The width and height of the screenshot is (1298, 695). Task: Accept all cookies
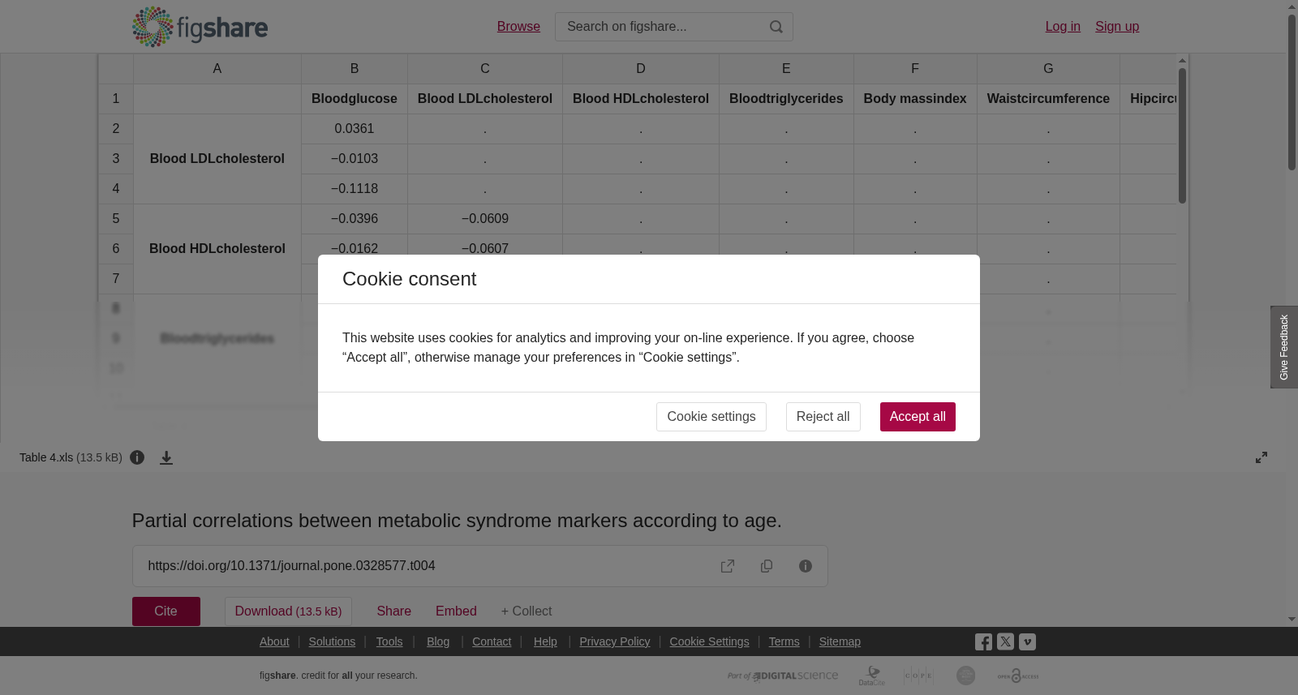(918, 417)
